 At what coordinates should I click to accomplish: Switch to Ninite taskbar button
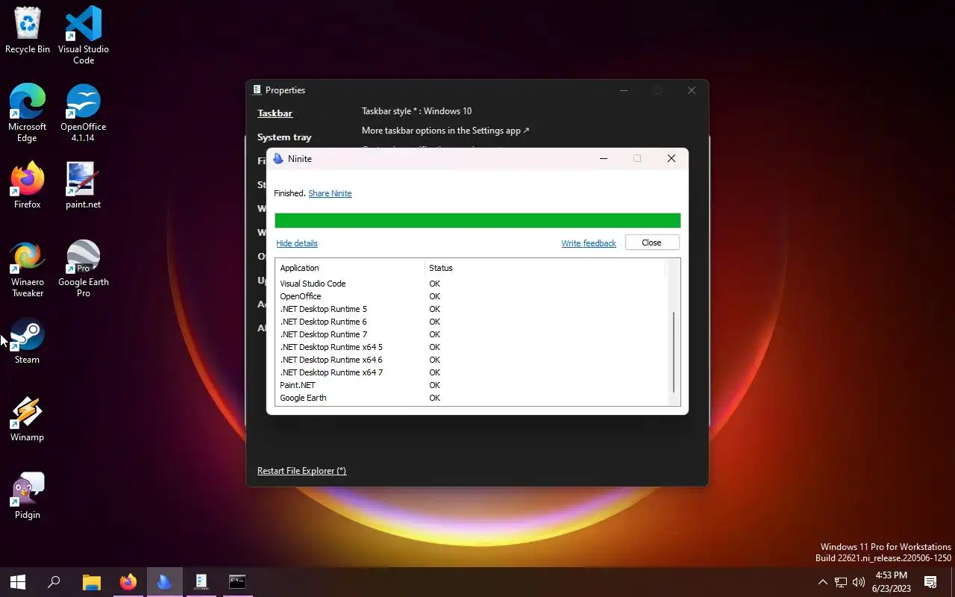pyautogui.click(x=164, y=582)
